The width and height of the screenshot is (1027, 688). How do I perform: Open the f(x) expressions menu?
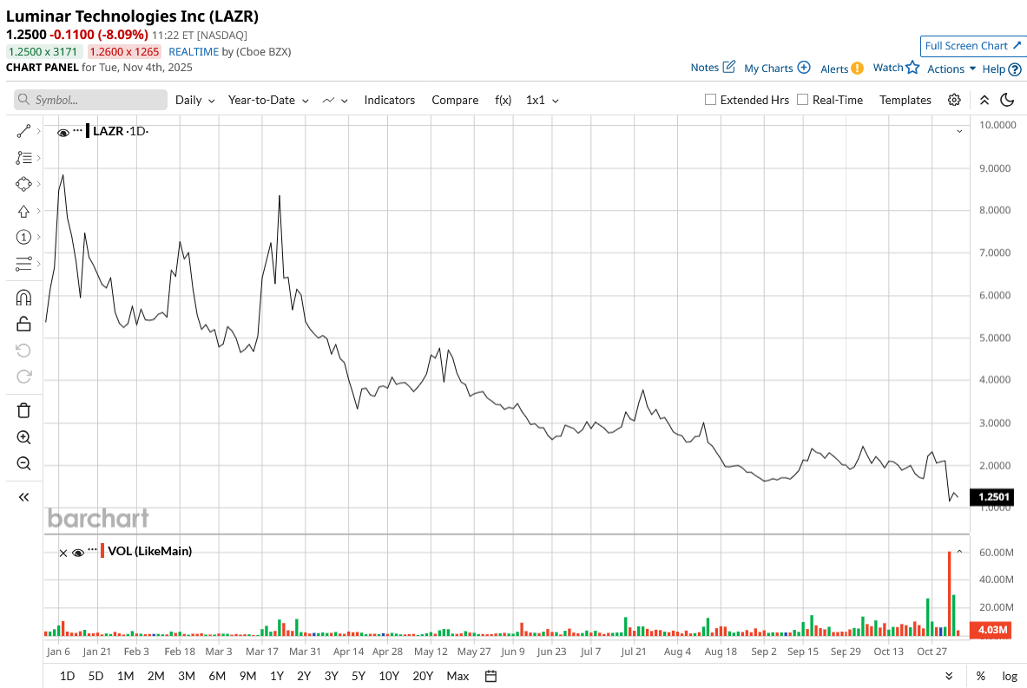coord(503,100)
